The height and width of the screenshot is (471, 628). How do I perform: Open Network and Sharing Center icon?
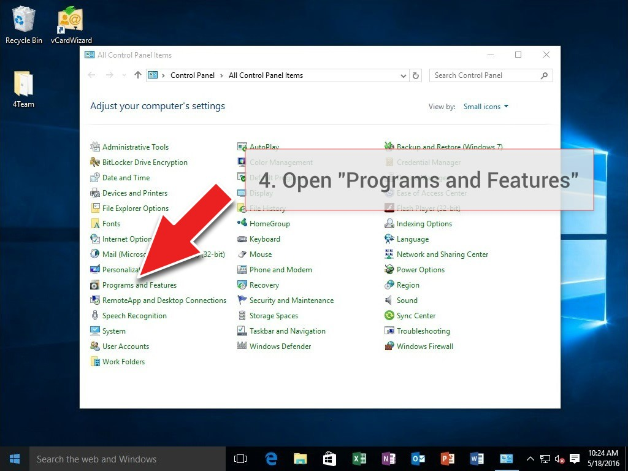pyautogui.click(x=389, y=255)
